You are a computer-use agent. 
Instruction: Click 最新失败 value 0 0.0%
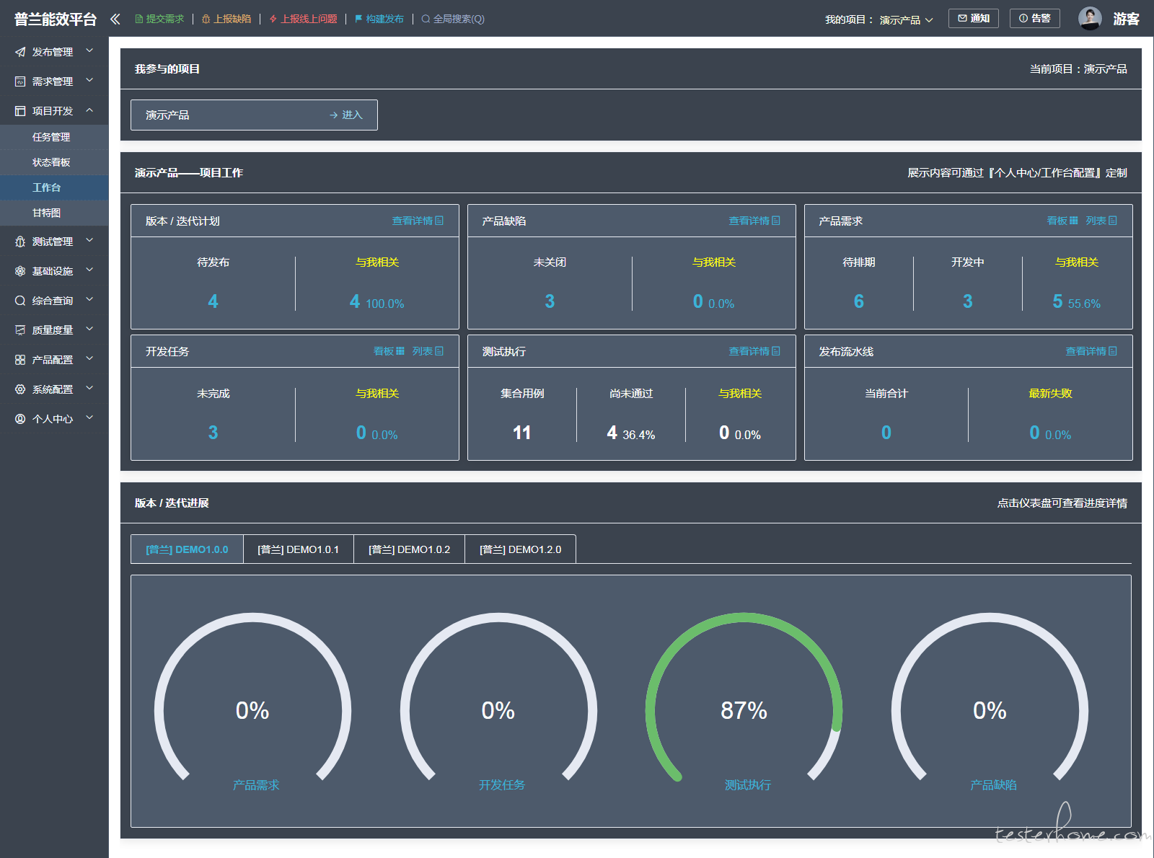pos(1050,433)
